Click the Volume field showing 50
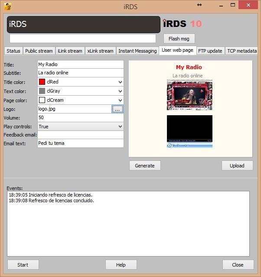The height and width of the screenshot is (277, 261). pos(81,118)
